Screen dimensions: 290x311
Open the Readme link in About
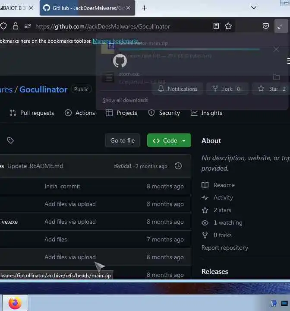[x=224, y=185]
